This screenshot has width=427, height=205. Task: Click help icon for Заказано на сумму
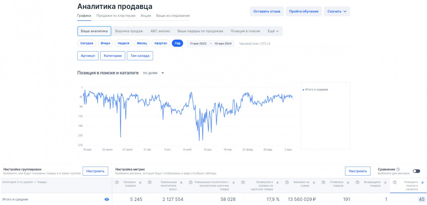point(287,182)
